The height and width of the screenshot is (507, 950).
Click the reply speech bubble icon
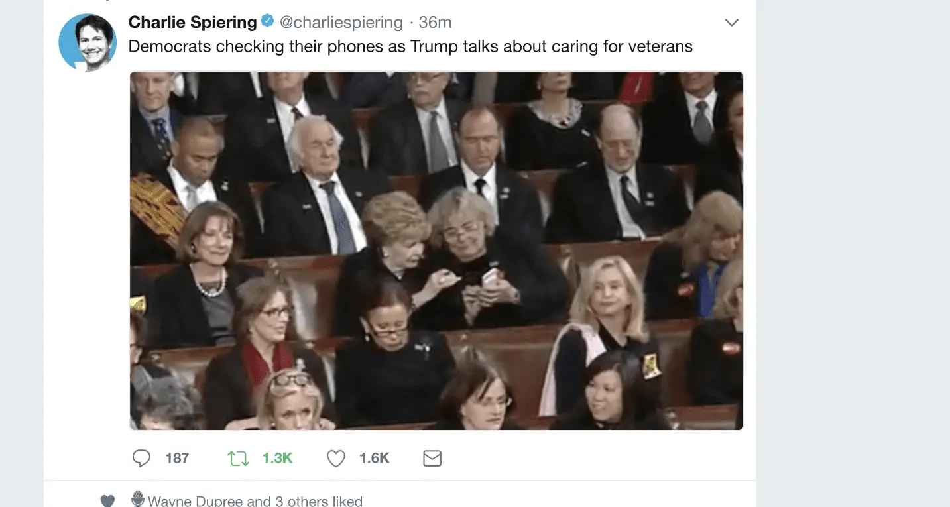point(142,458)
